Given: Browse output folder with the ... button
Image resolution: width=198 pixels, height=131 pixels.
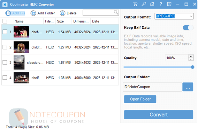Looking at the screenshot, I should pyautogui.click(x=188, y=87).
